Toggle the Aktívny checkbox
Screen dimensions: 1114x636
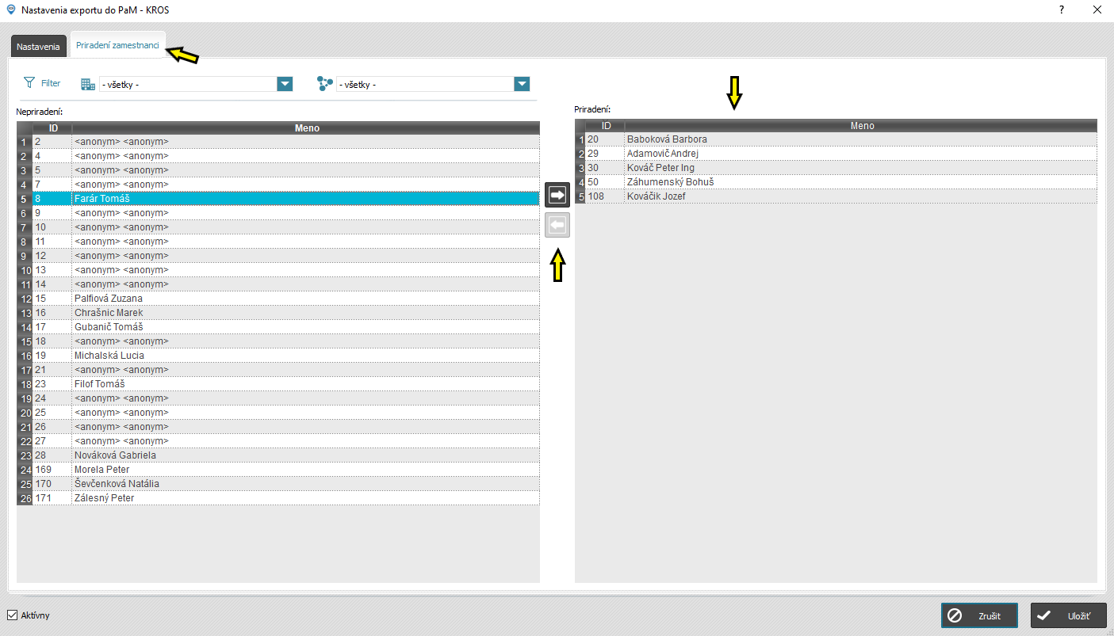(x=12, y=615)
